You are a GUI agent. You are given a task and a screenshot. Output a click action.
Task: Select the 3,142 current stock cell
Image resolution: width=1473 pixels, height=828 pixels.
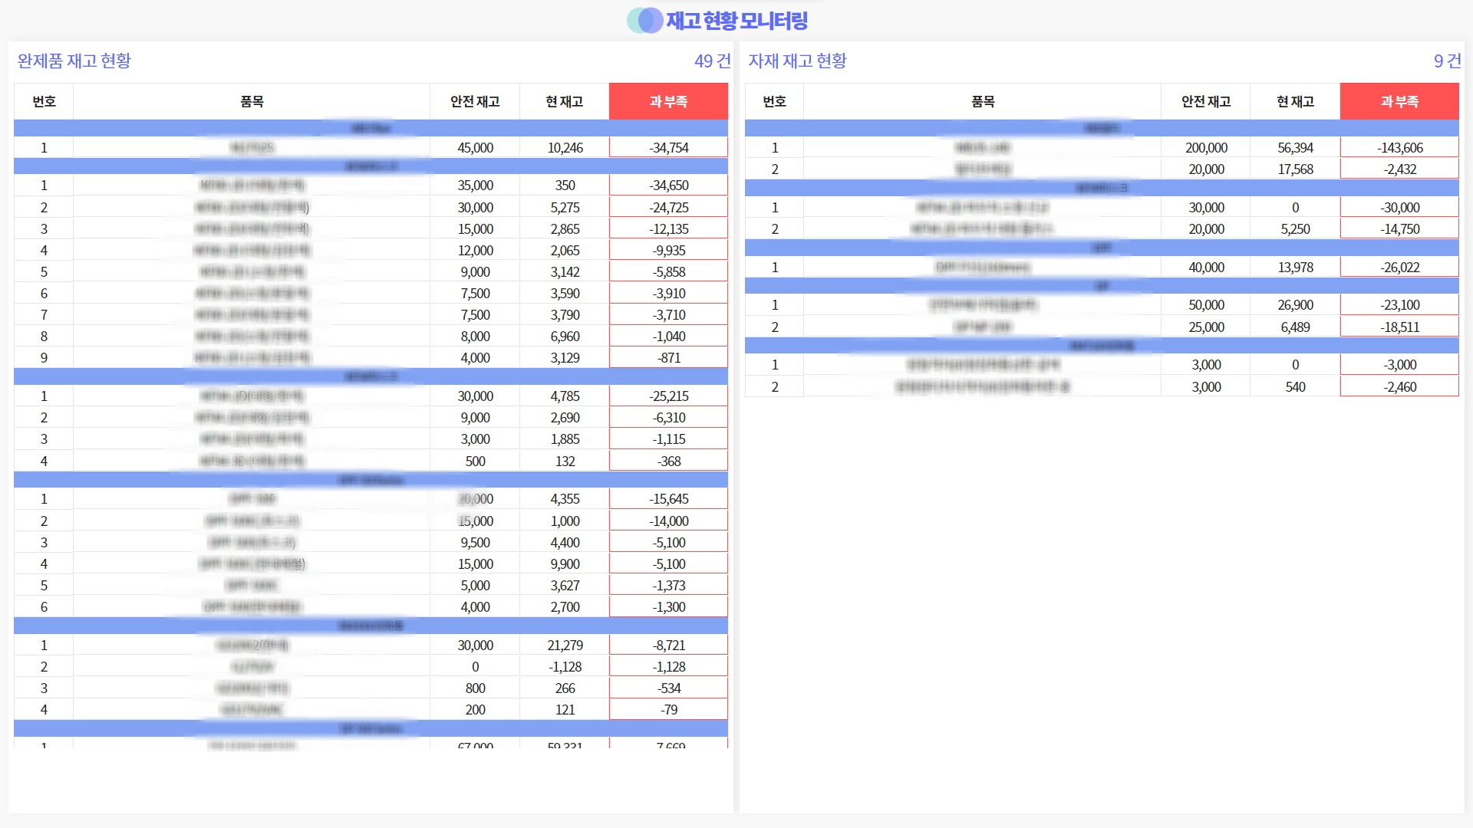click(x=565, y=271)
